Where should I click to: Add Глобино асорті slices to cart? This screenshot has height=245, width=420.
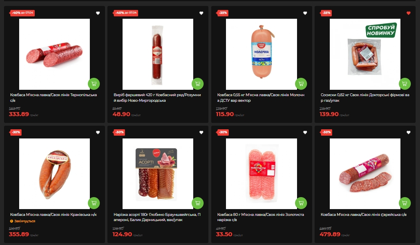coord(197,203)
